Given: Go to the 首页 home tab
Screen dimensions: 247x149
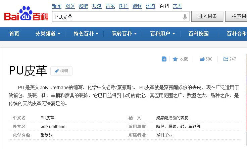Looking at the screenshot, I should coord(14,34).
